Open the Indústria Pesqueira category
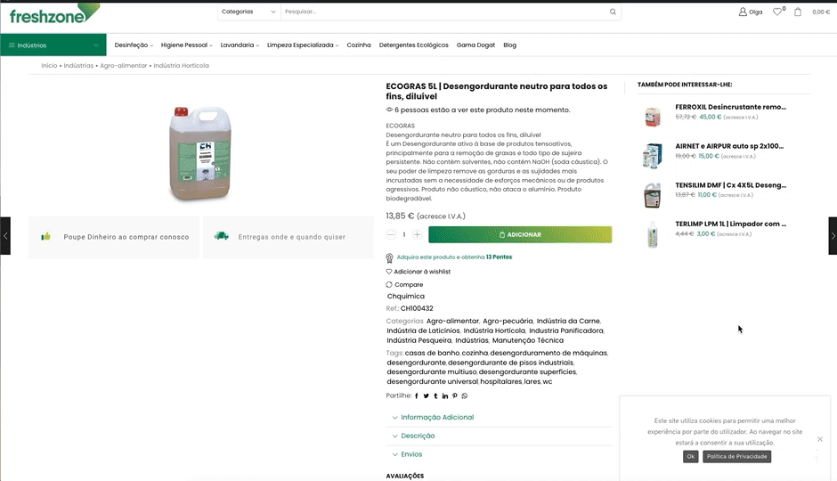Screen dimensions: 837x481 pos(419,340)
